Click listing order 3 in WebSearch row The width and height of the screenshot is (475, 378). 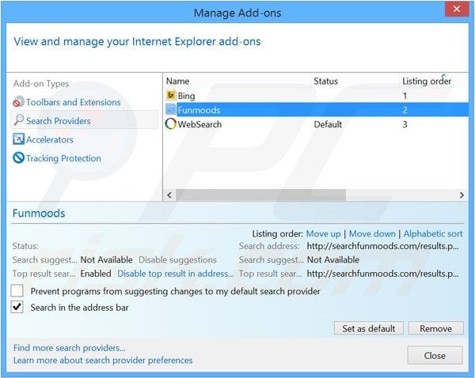pos(405,124)
